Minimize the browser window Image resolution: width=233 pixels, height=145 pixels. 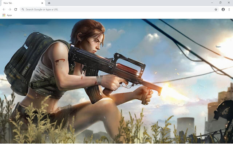pos(212,3)
